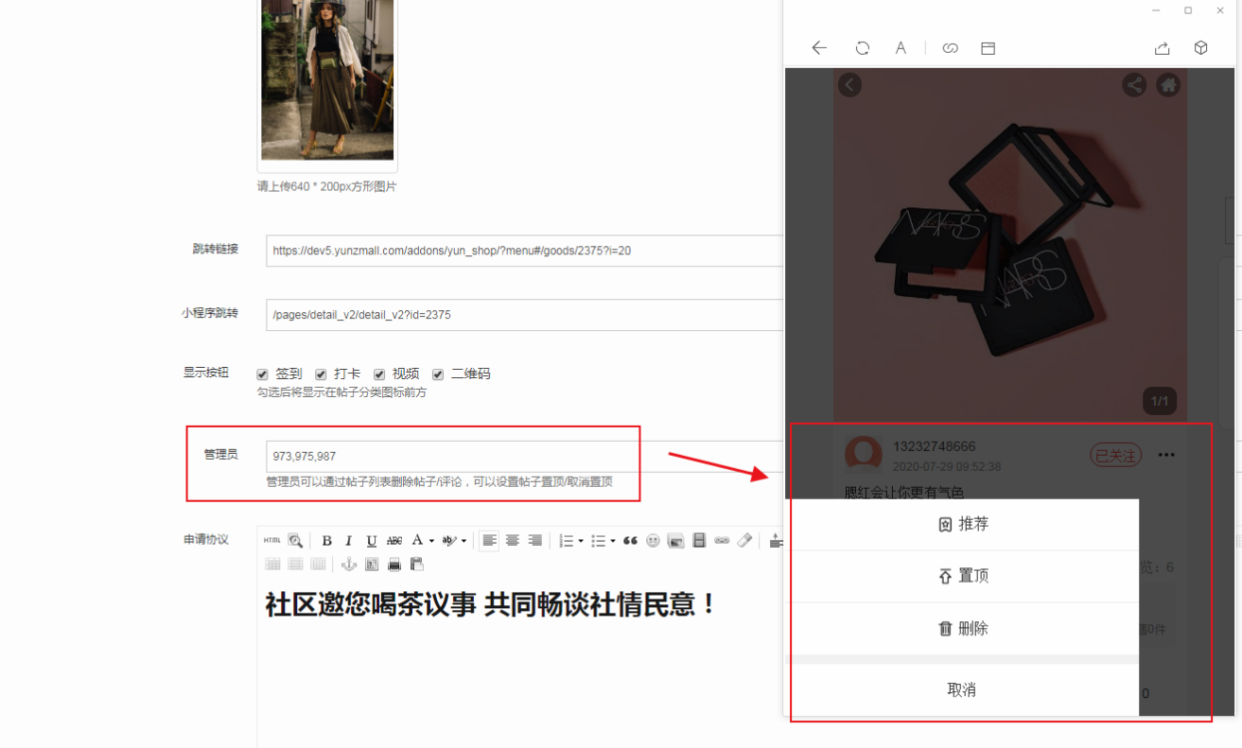Click the back arrow in browser toolbar
The width and height of the screenshot is (1242, 748).
coord(819,48)
